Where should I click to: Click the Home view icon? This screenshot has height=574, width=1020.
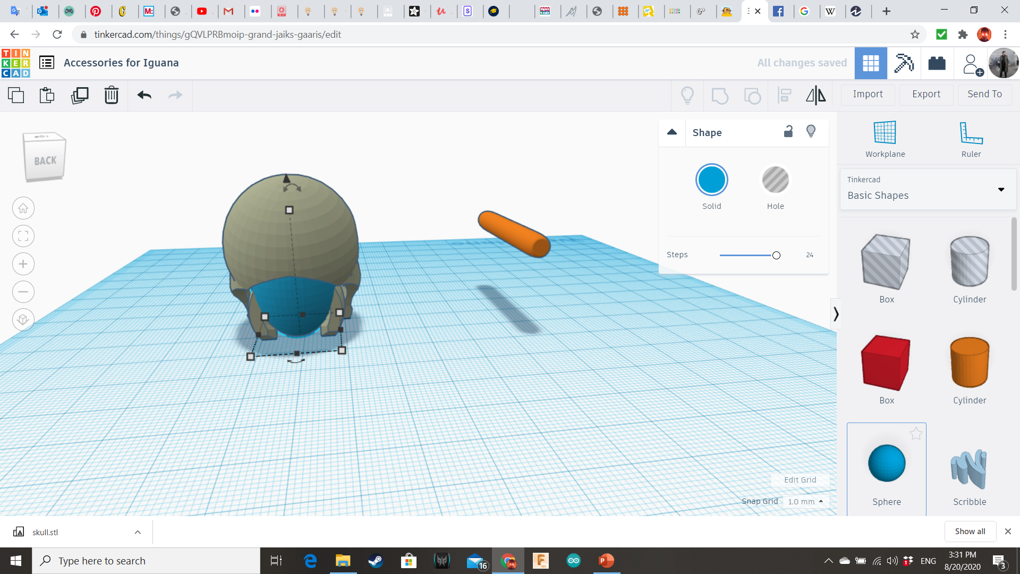(23, 208)
